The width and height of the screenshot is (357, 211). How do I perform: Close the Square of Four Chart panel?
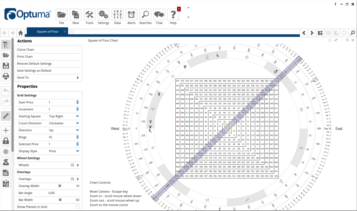[353, 40]
